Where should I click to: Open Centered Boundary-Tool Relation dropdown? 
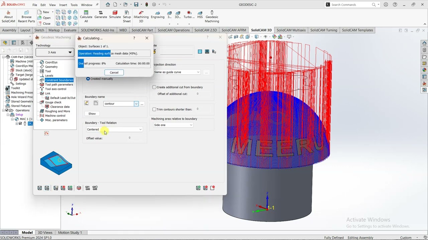coord(114,129)
